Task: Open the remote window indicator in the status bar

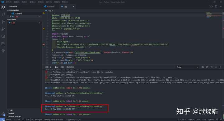Action: [x=2, y=119]
